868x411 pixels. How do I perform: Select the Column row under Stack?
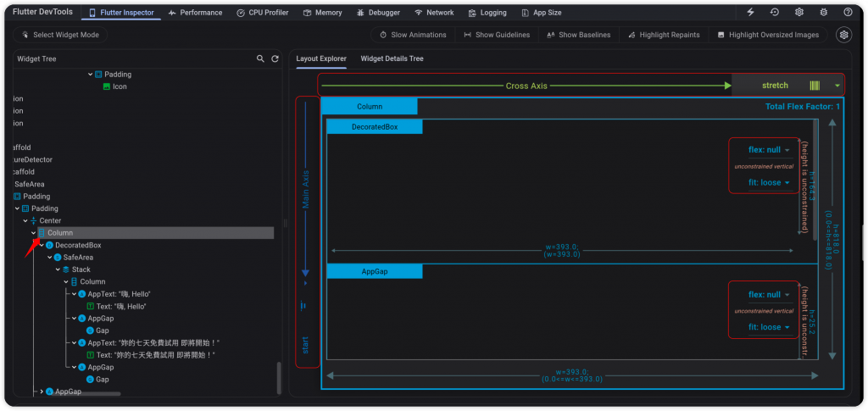point(92,281)
